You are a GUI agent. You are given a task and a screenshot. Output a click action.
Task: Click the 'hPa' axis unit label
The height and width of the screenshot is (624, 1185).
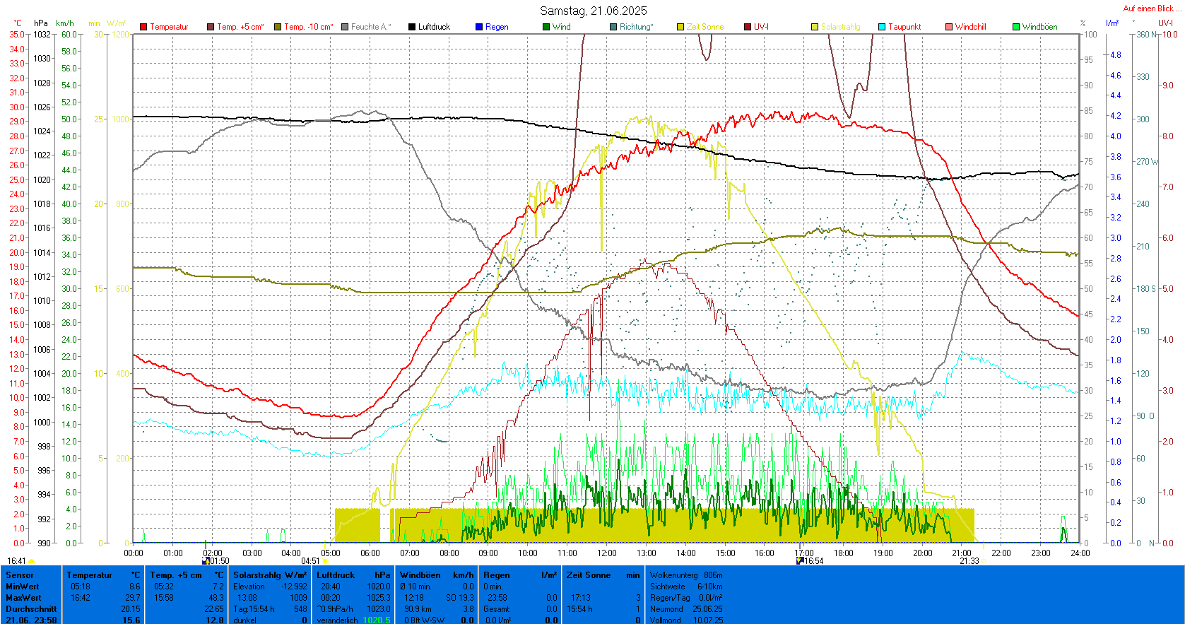[x=41, y=23]
